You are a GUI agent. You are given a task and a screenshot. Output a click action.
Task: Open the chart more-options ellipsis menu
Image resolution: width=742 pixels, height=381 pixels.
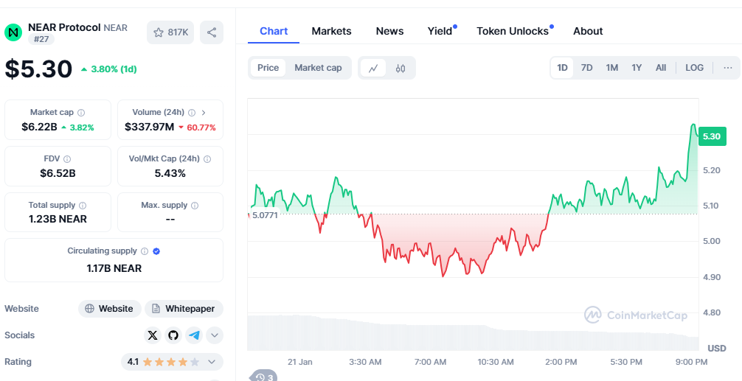[728, 68]
